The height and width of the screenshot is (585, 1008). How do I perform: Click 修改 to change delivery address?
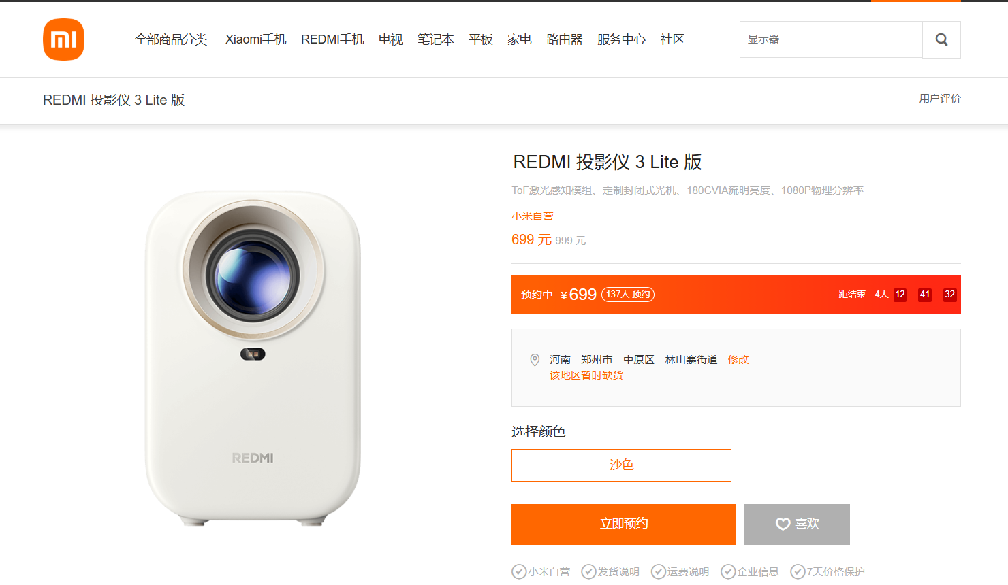(x=738, y=359)
